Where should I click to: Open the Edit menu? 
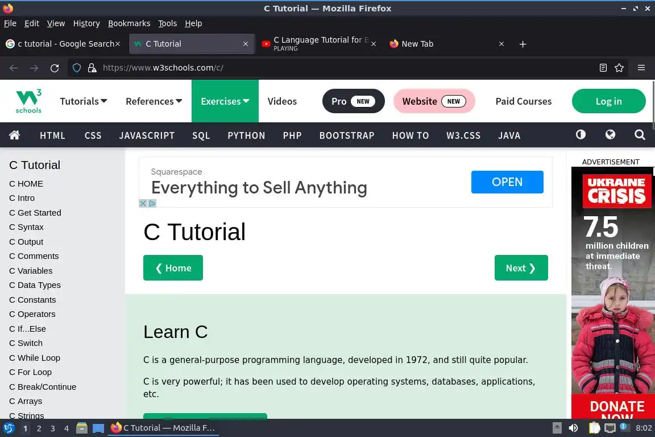tap(32, 23)
